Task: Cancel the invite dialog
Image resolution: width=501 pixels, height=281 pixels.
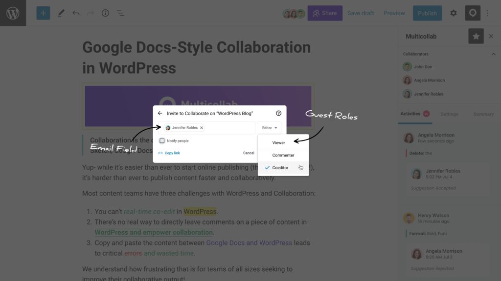Action: tap(249, 153)
